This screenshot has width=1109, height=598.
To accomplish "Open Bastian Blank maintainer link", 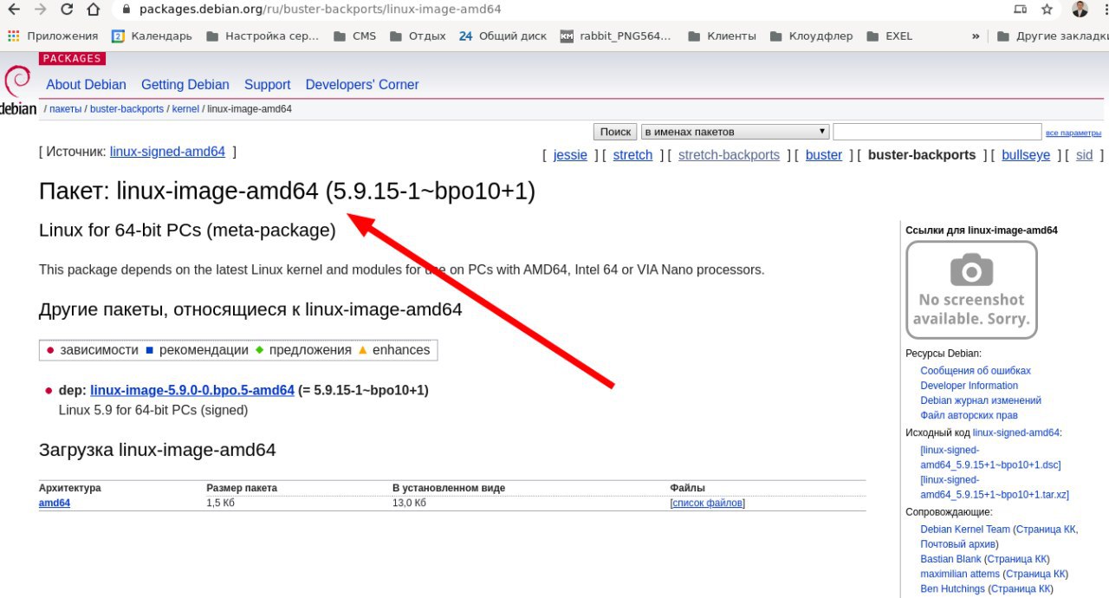I will click(x=950, y=559).
